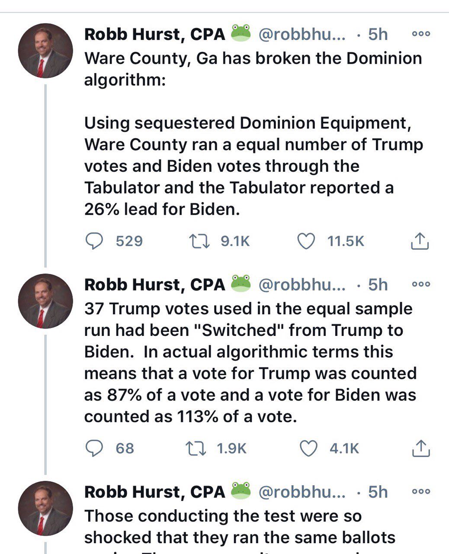Like the tweet with 11.5K likes

[307, 241]
